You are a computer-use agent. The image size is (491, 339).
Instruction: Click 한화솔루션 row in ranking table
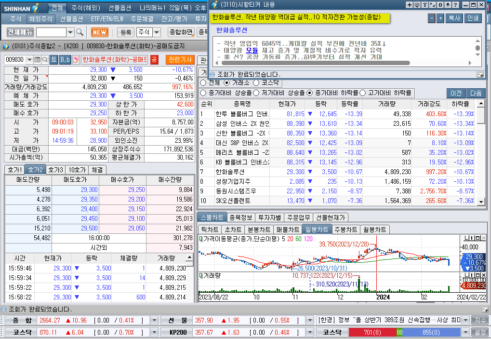[337, 172]
